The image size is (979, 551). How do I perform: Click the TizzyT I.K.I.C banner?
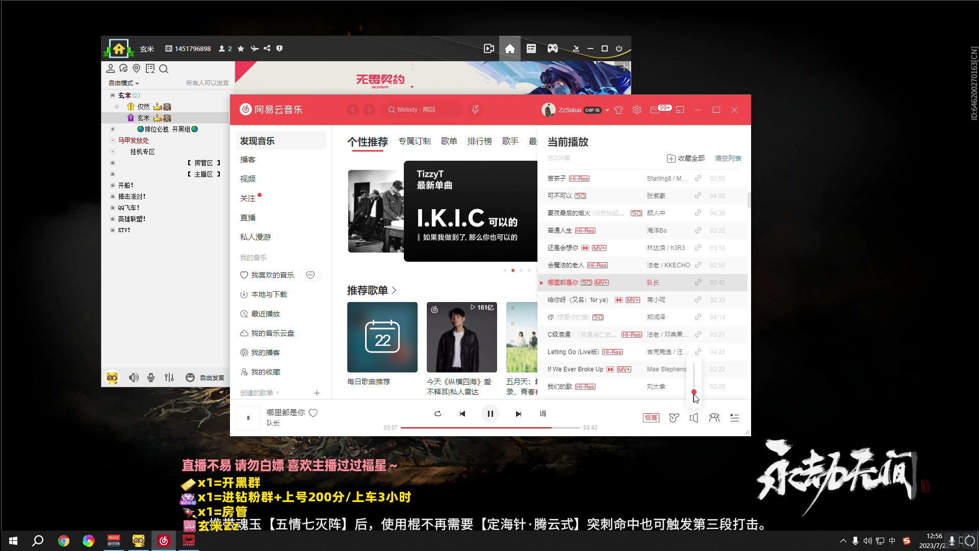pos(471,211)
